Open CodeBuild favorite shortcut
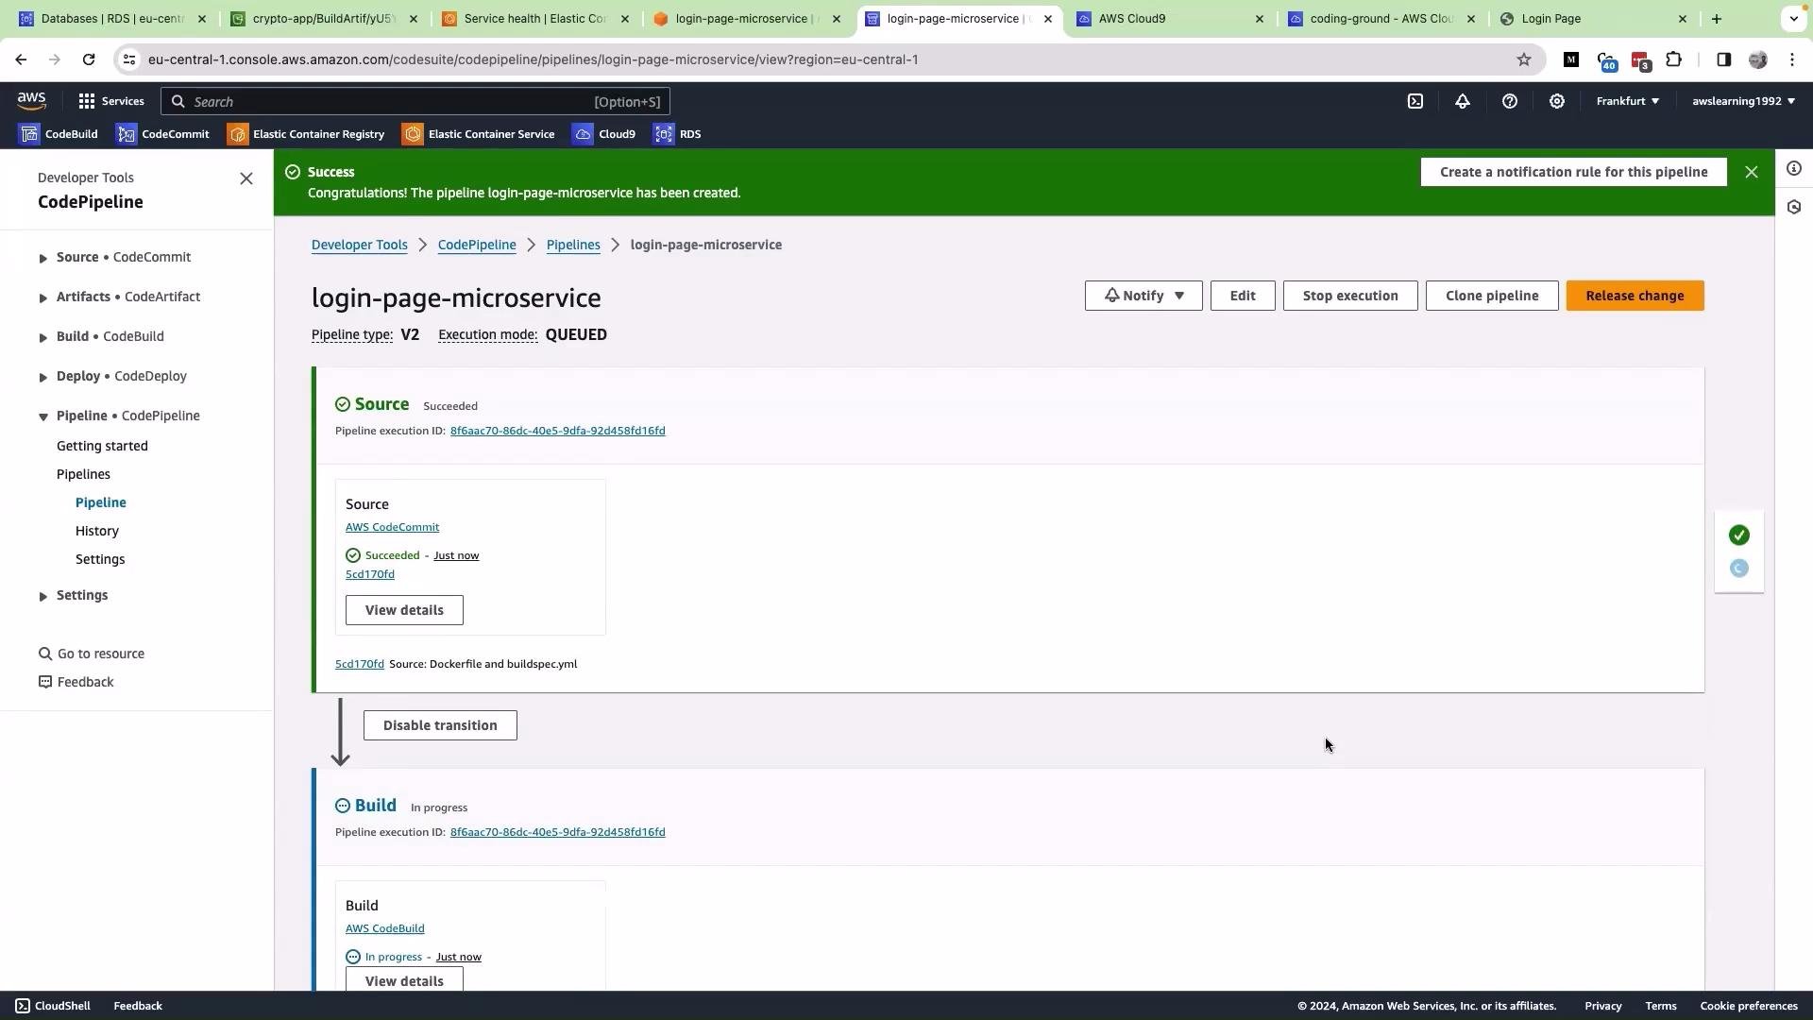 coord(59,134)
